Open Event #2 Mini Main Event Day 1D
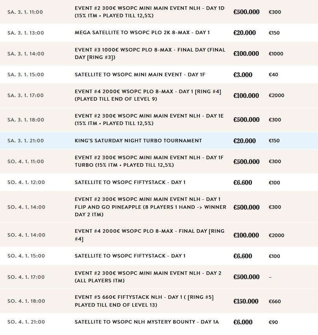 pyautogui.click(x=150, y=12)
